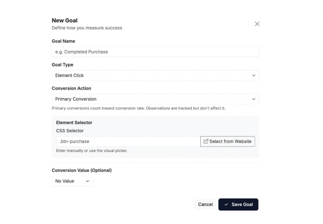The height and width of the screenshot is (224, 323).
Task: Click the external-link icon beside Select from Website
Action: (x=207, y=141)
